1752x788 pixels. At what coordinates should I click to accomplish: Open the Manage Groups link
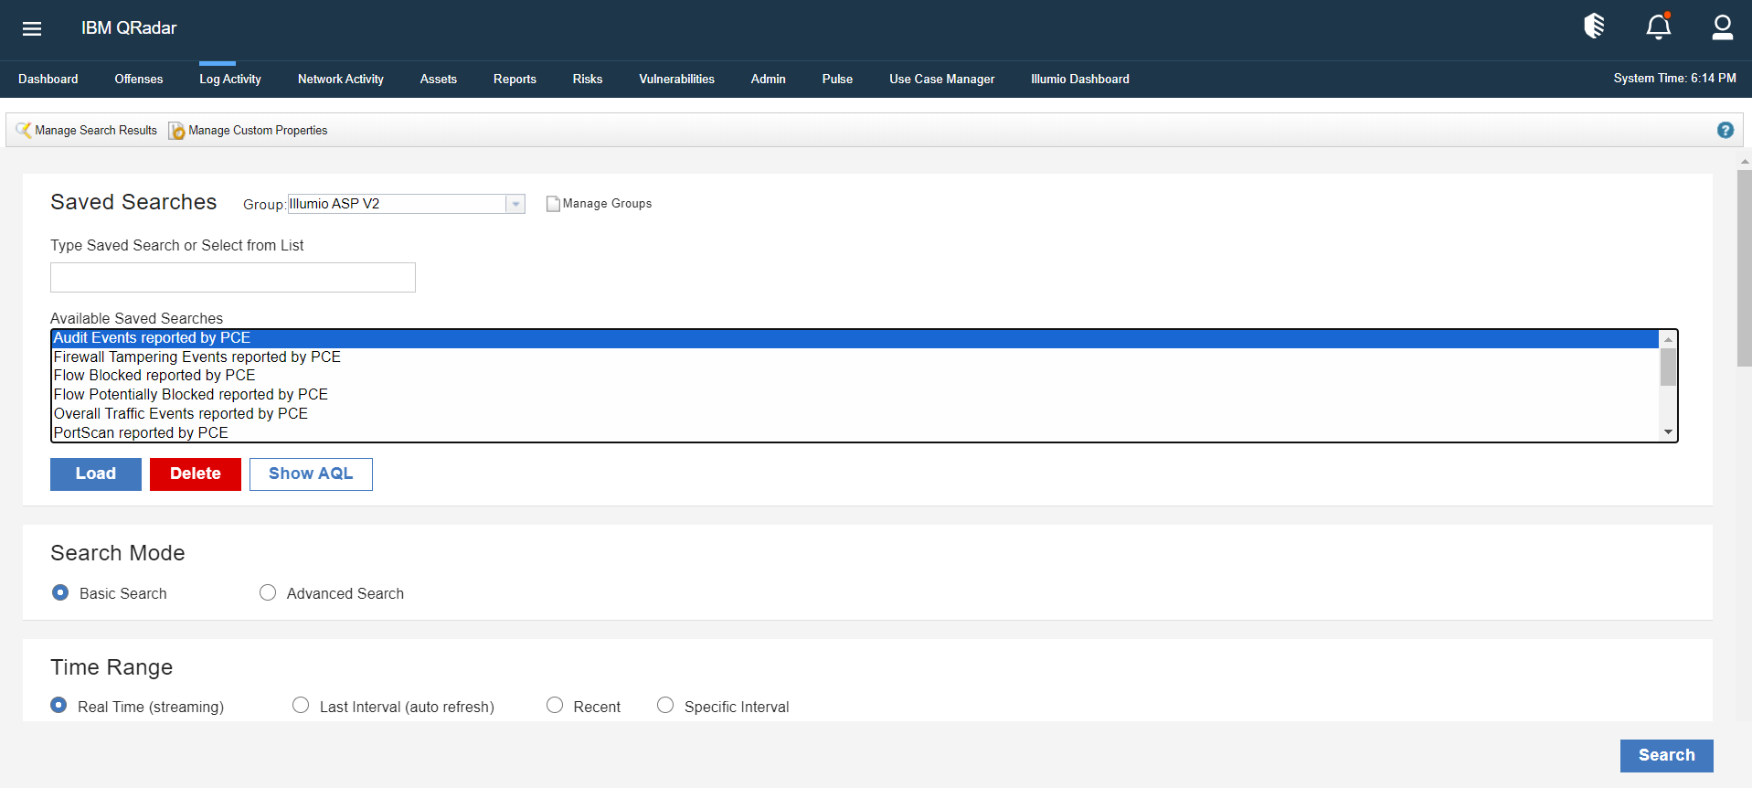click(x=608, y=204)
